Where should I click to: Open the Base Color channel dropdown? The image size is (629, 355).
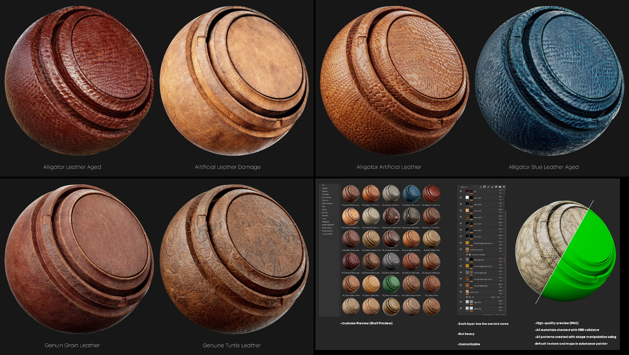coord(465,187)
